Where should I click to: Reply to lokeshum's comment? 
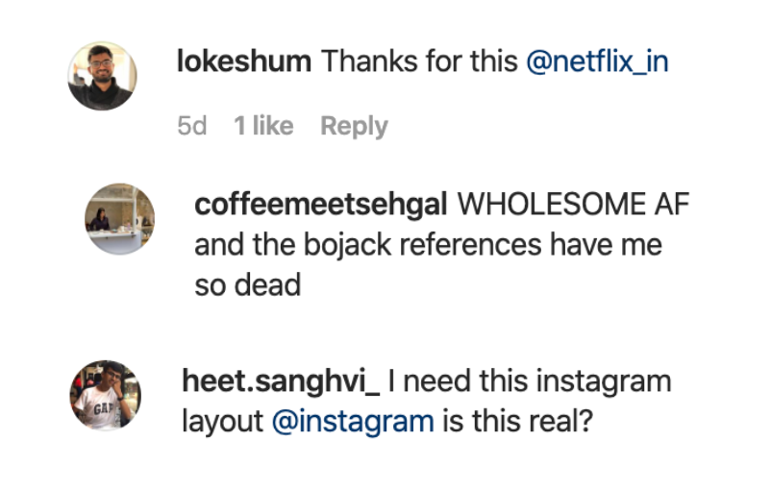pyautogui.click(x=354, y=126)
